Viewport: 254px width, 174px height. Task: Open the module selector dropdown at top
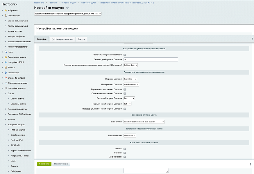[x=68, y=14]
